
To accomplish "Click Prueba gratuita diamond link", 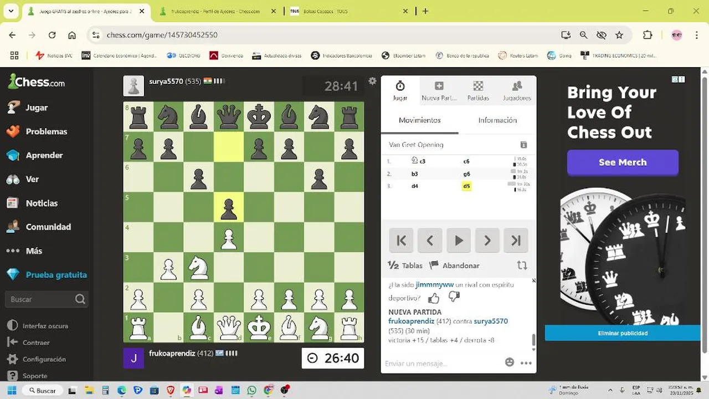I will [47, 274].
